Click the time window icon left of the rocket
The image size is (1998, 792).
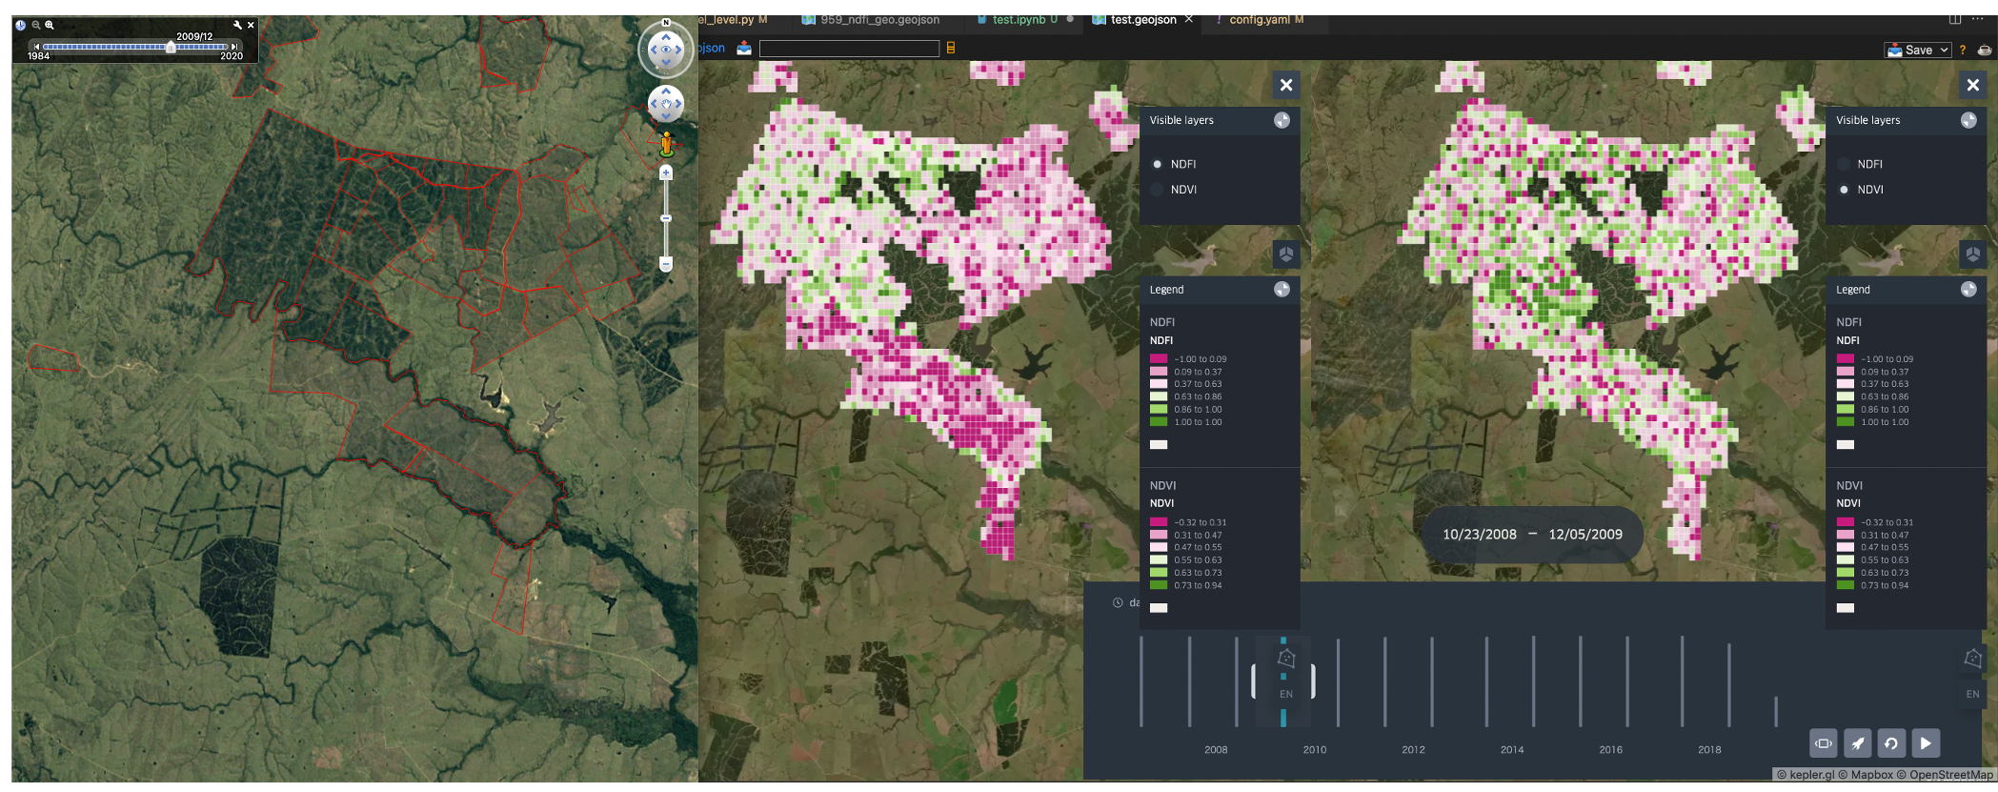pyautogui.click(x=1824, y=743)
